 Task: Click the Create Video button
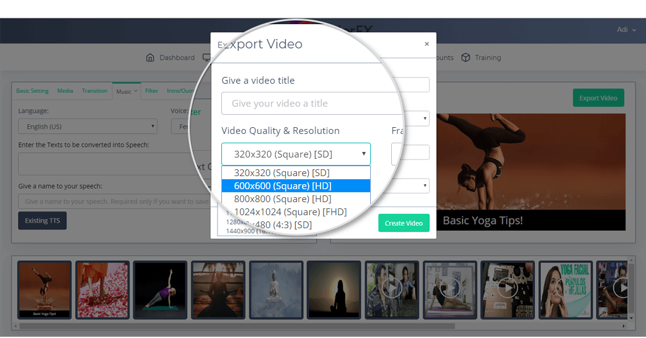click(404, 223)
